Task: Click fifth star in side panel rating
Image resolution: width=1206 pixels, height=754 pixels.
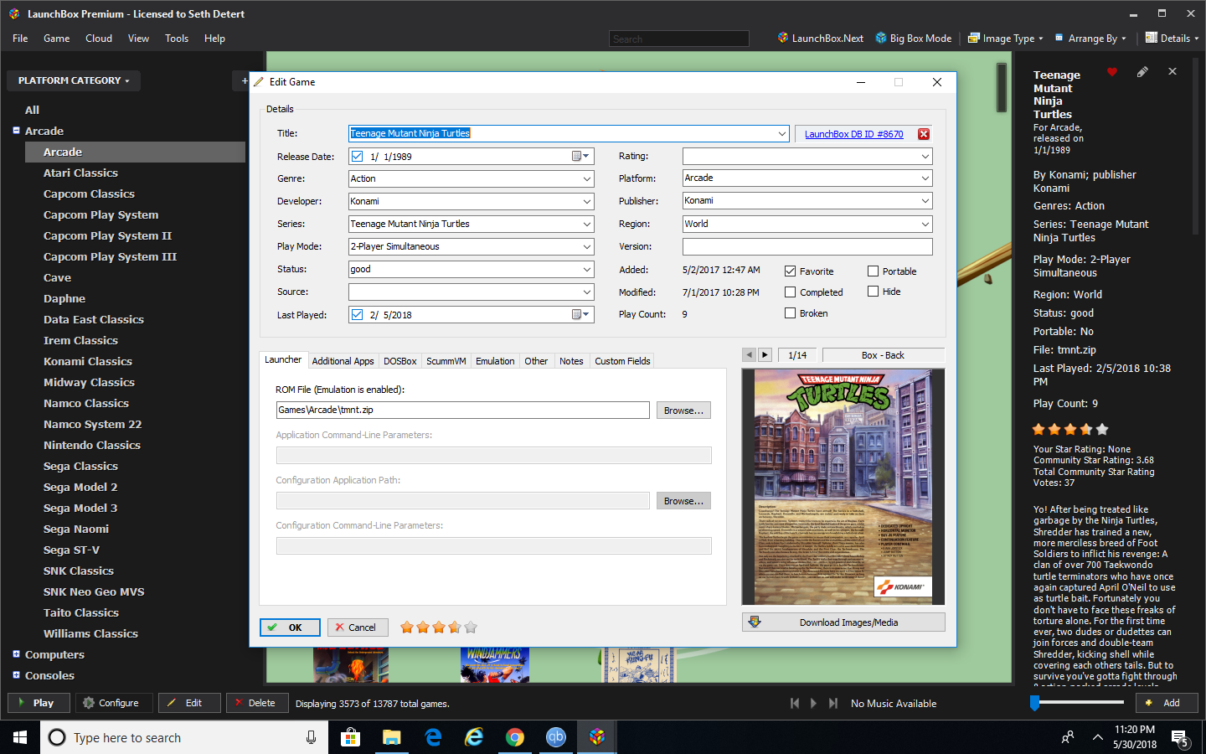Action: tap(1102, 429)
